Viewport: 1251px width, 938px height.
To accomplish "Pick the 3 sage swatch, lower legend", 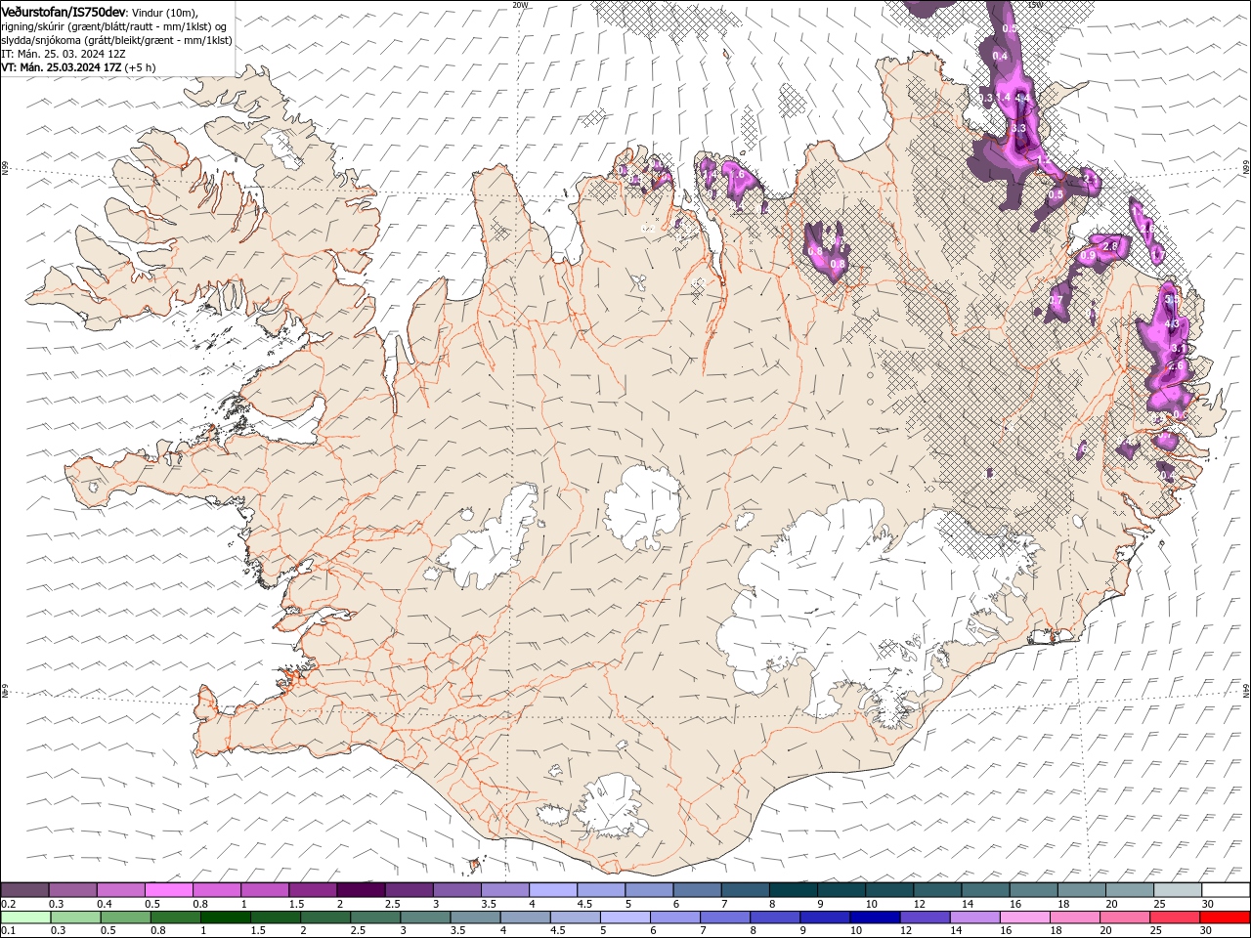I will tap(425, 917).
